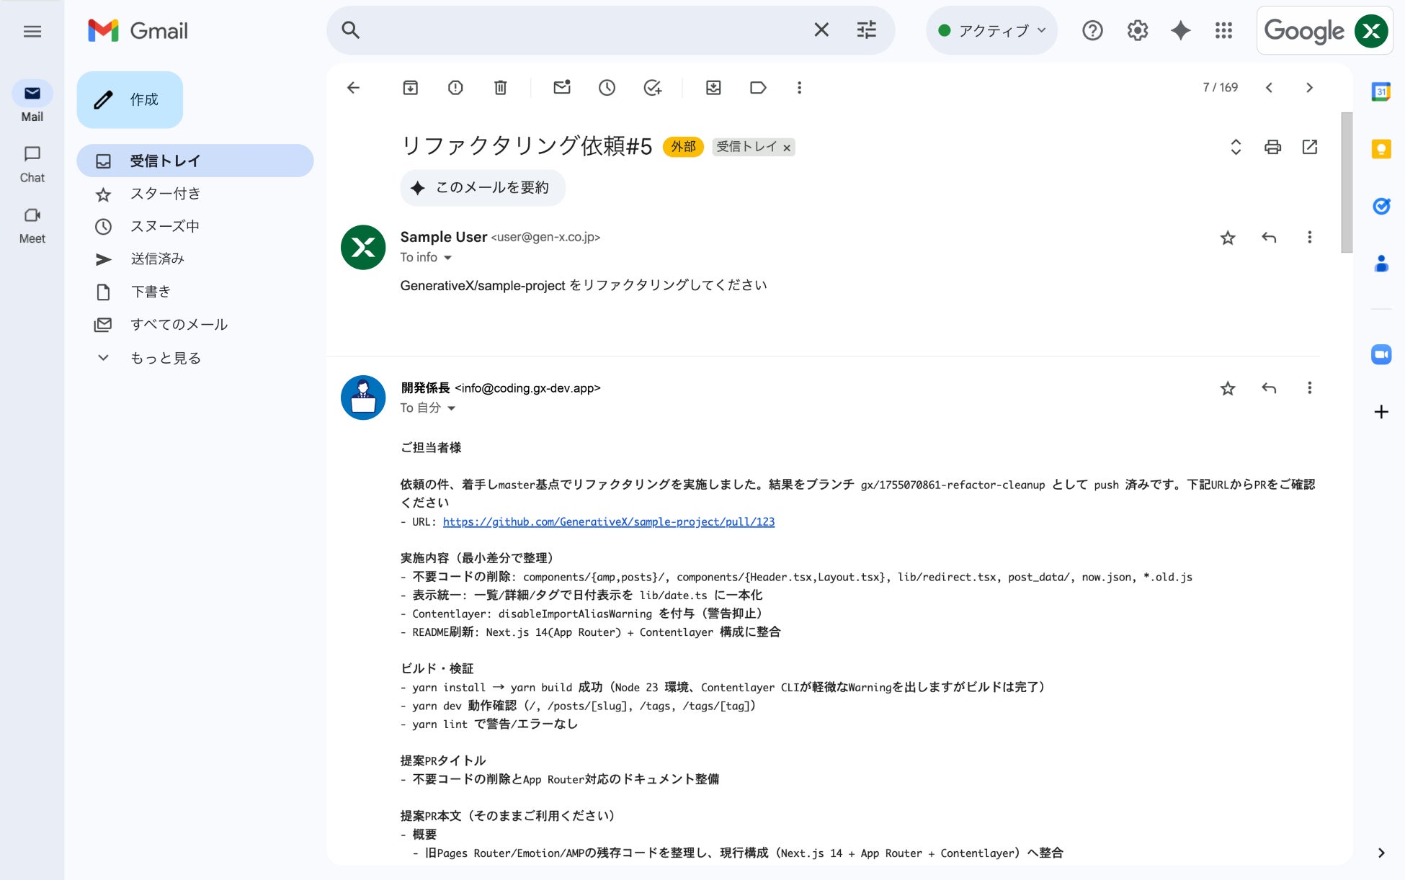Open the Settings gear icon
1405x880 pixels.
tap(1137, 30)
